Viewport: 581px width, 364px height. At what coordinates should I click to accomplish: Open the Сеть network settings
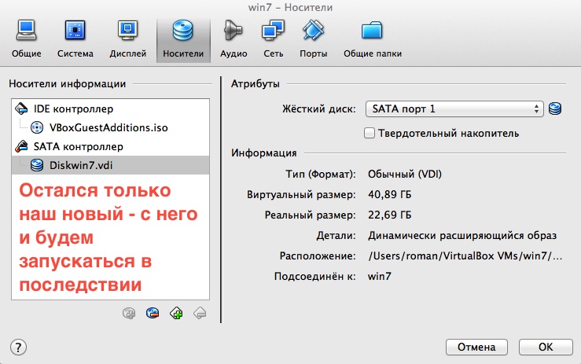coord(273,38)
